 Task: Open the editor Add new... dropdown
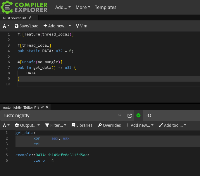pyautogui.click(x=57, y=26)
